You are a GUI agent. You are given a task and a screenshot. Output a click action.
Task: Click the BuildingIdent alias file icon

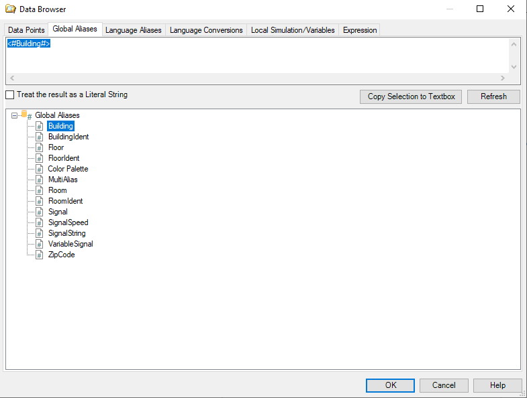39,137
